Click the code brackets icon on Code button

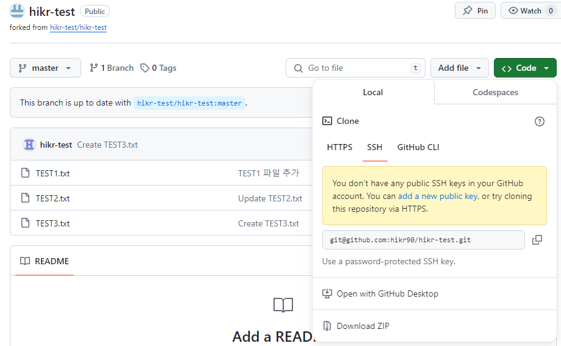click(507, 68)
